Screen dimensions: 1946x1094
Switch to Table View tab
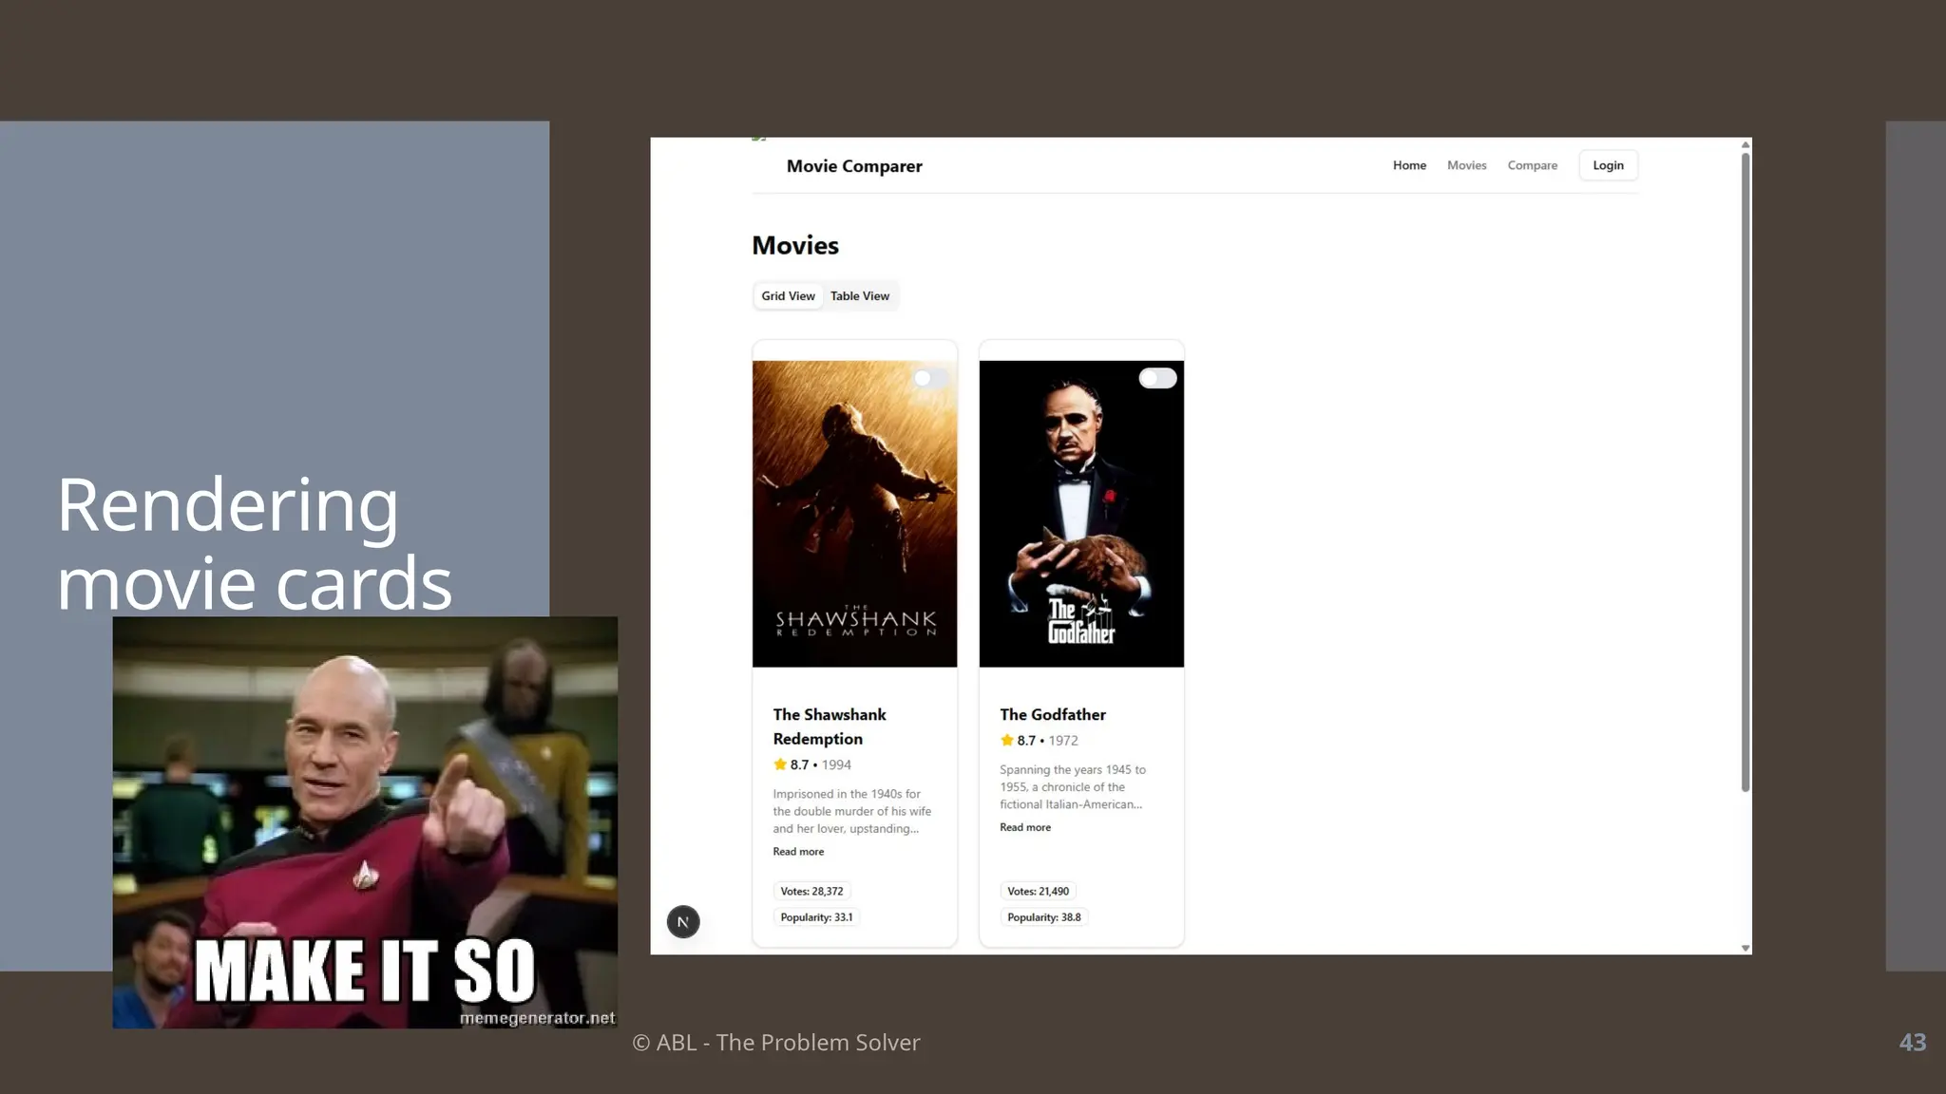point(859,296)
